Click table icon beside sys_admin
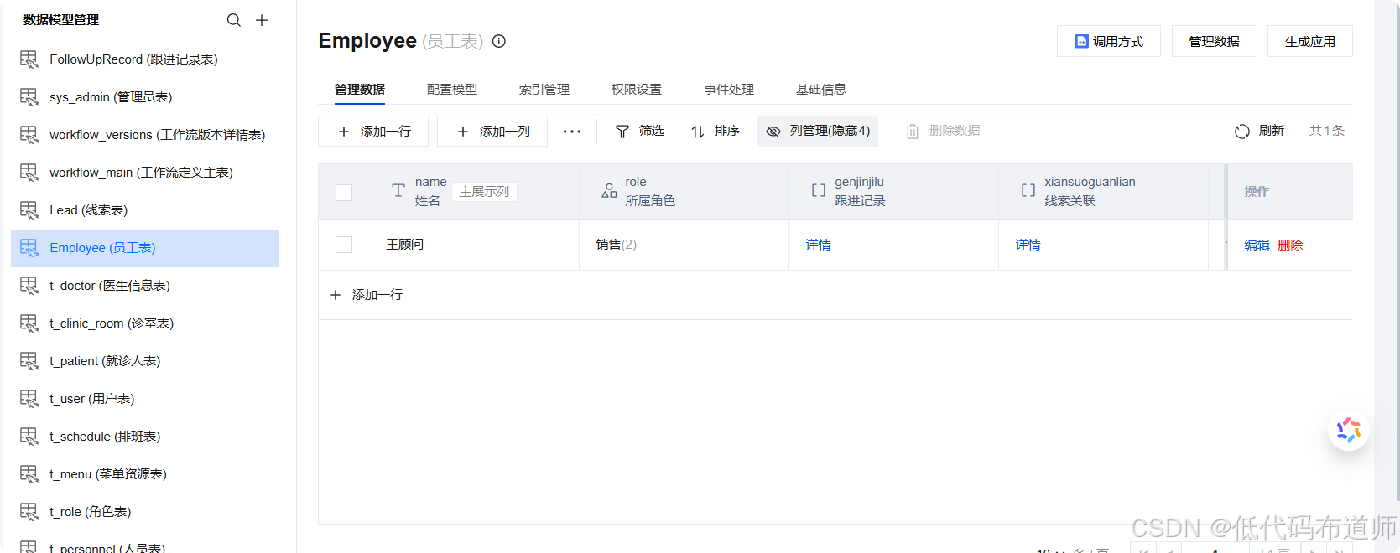Viewport: 1400px width, 553px height. pos(29,97)
